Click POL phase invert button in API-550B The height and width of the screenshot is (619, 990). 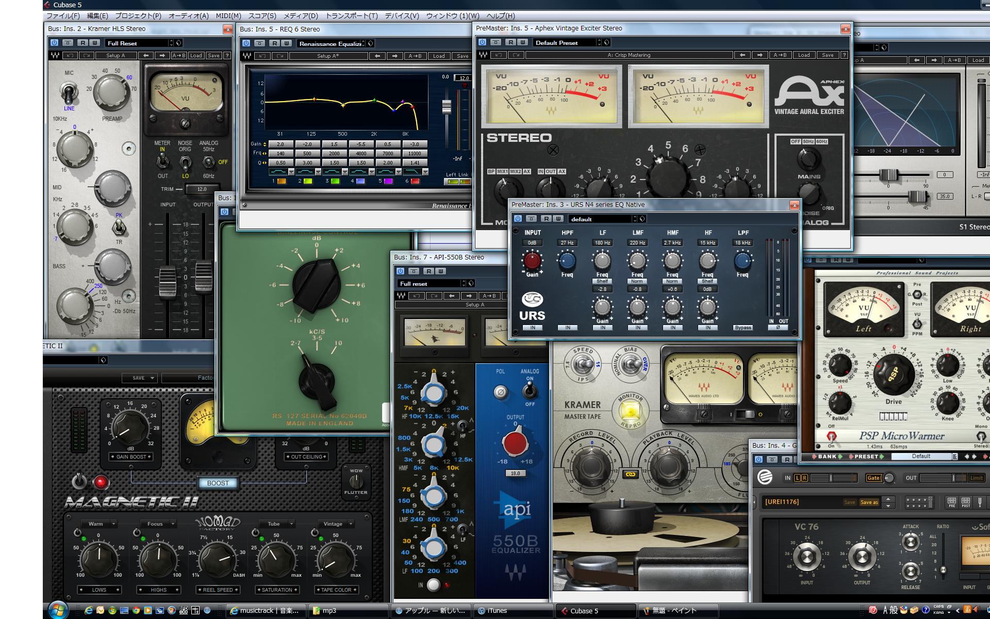click(500, 392)
